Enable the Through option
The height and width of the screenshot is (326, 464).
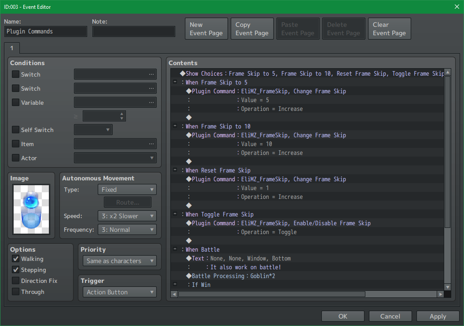point(16,291)
